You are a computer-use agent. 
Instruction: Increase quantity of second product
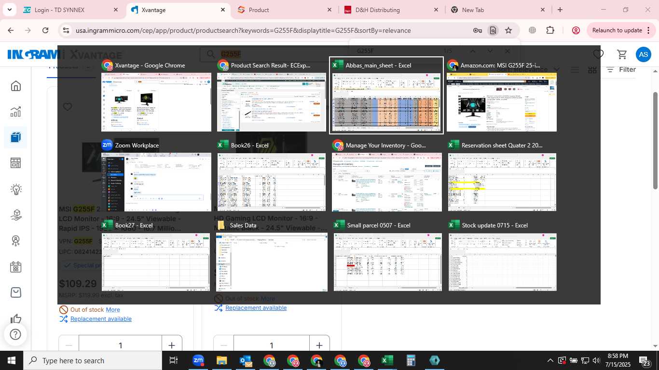click(x=319, y=345)
